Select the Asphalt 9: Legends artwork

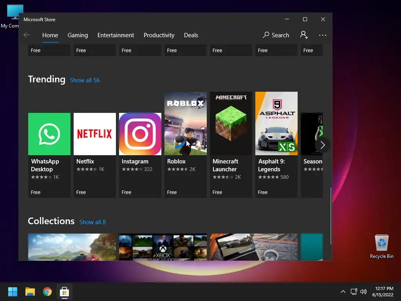coord(276,123)
